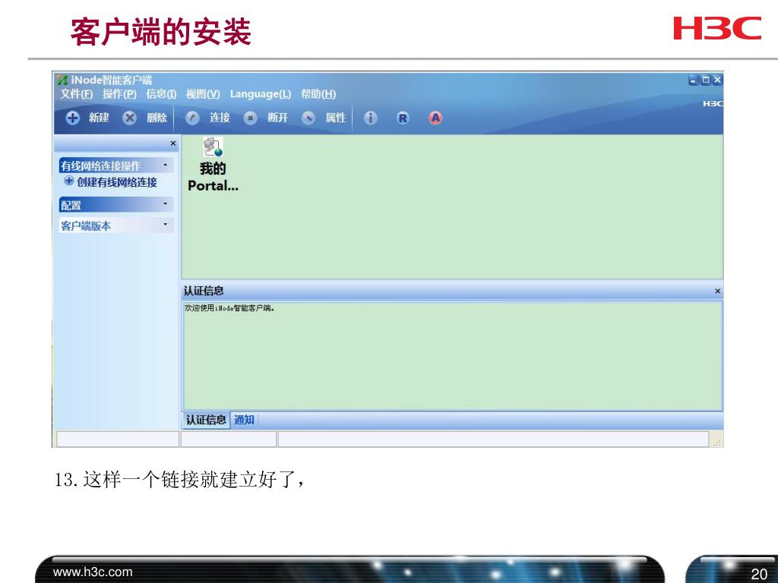Click the 新建 toolbar label
Image resolution: width=778 pixels, height=583 pixels.
(99, 118)
